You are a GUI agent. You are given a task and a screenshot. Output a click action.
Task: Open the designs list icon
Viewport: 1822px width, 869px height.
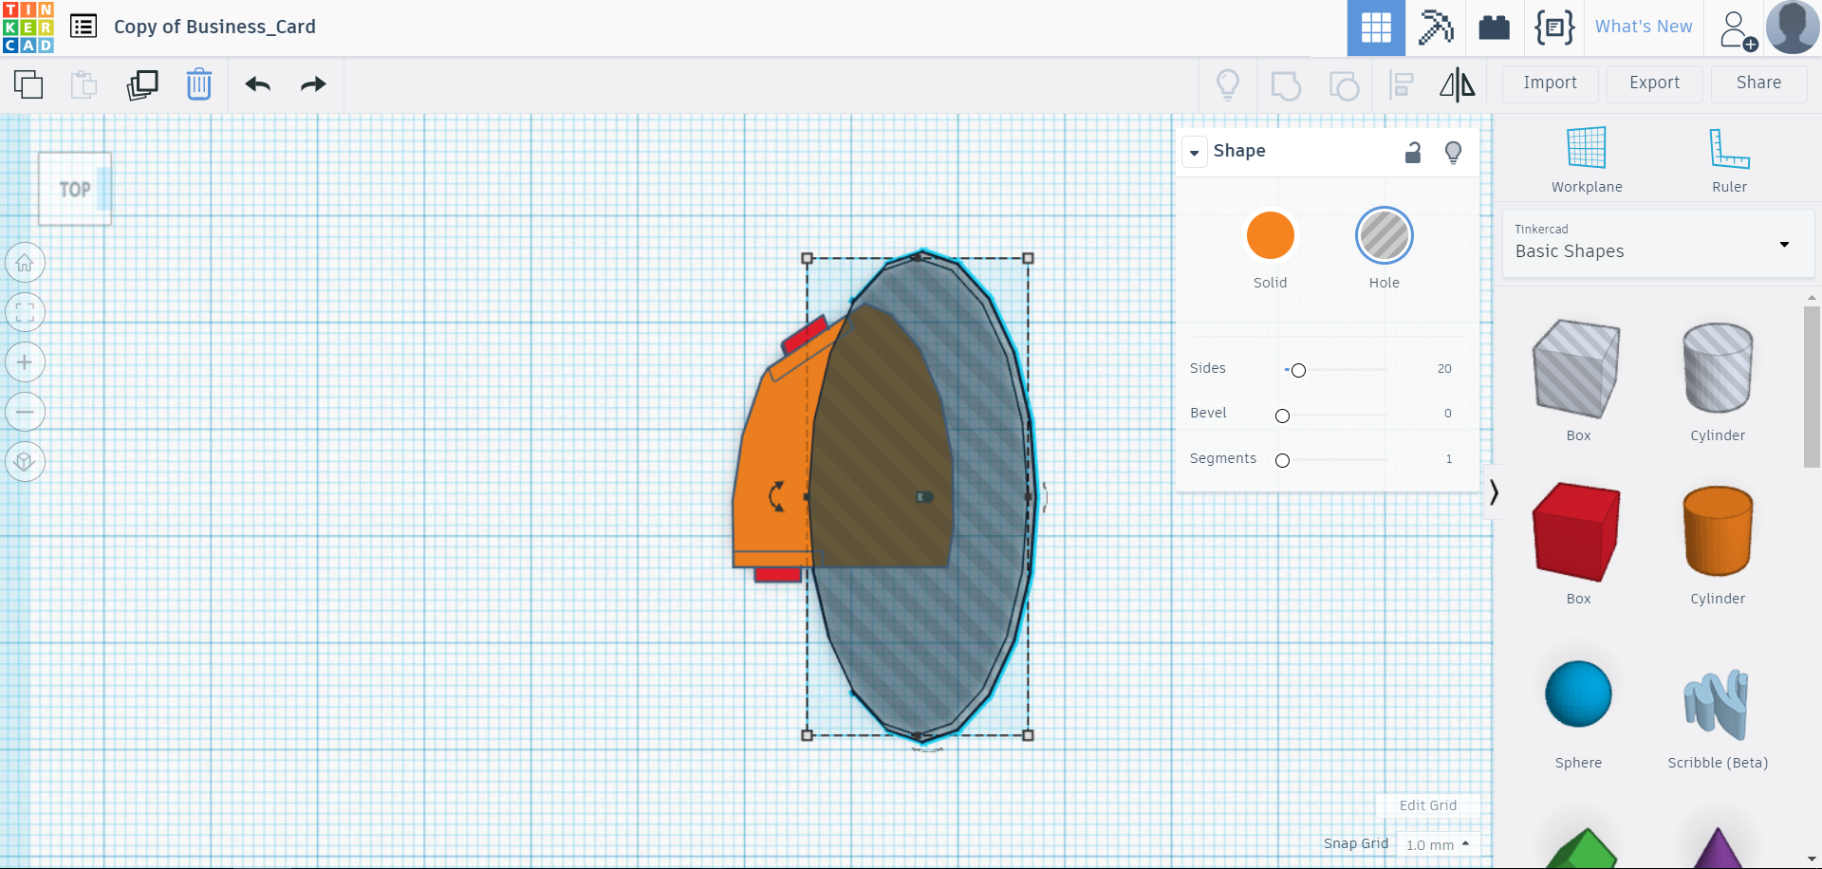point(84,27)
